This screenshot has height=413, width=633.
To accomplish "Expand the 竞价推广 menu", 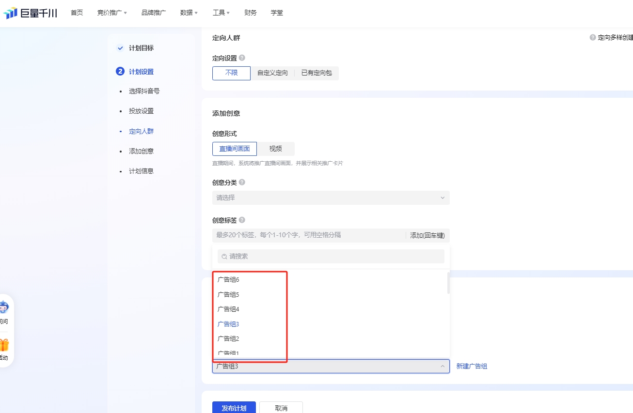I will pos(112,13).
